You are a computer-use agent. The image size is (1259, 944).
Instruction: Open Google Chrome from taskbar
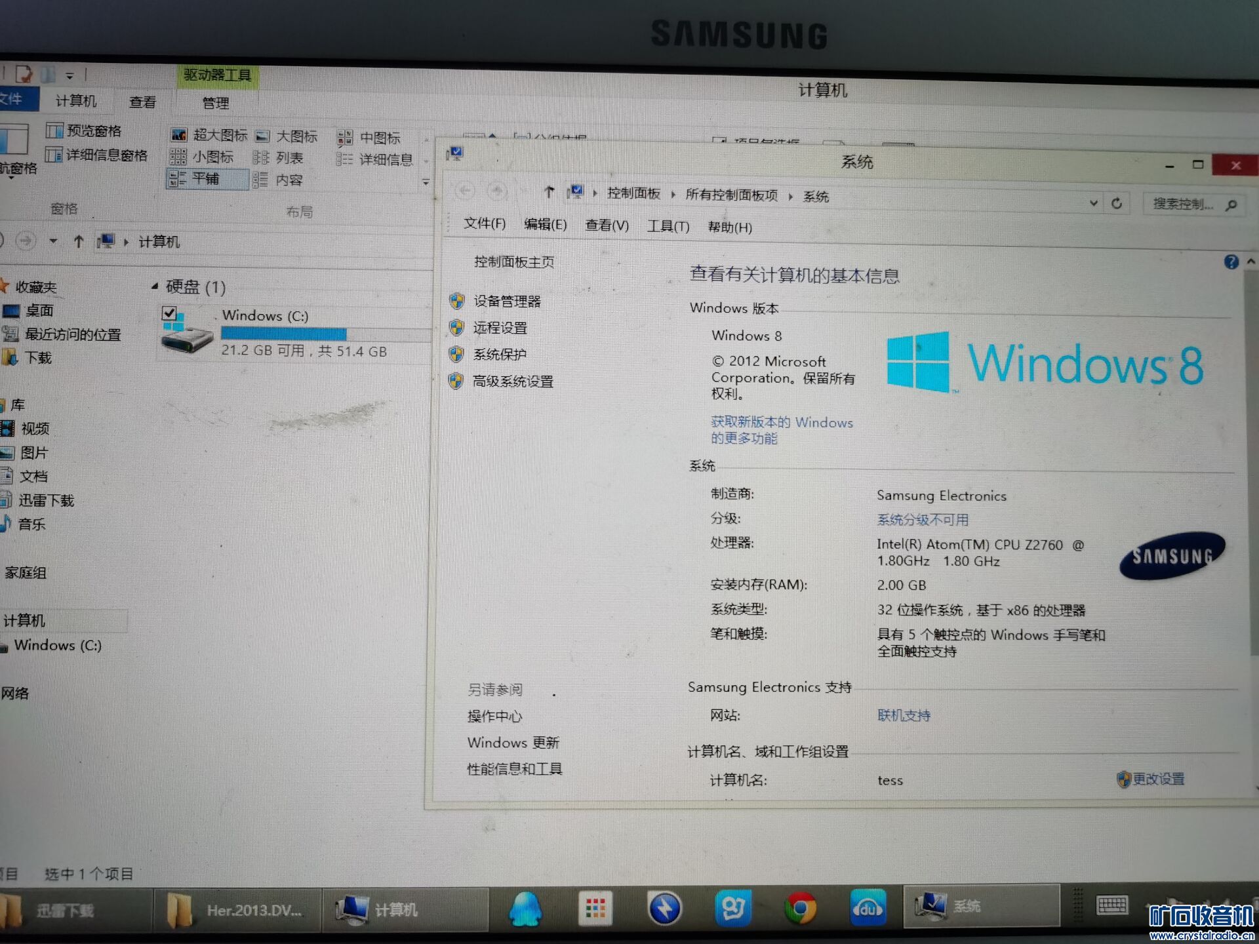coord(800,908)
